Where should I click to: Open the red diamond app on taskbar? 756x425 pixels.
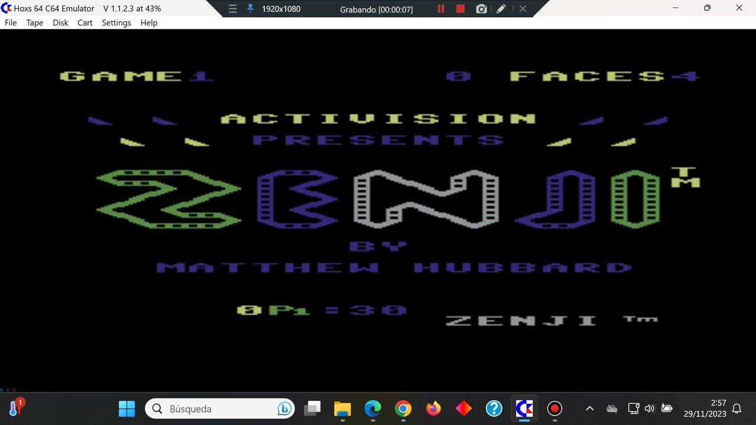coord(464,408)
